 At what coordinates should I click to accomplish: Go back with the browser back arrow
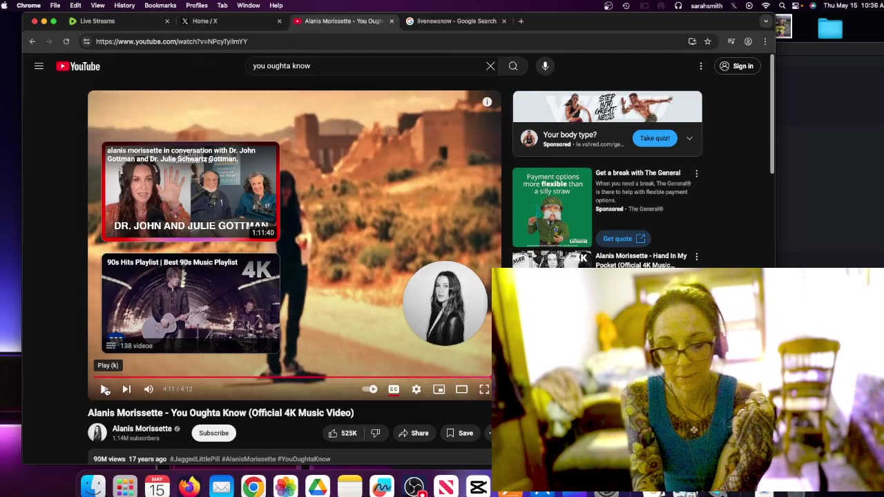click(32, 41)
